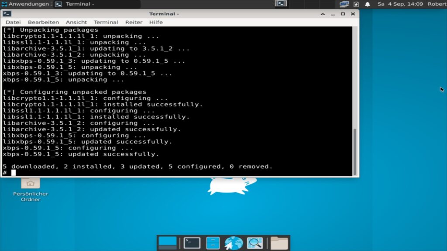Open the Bearbeiten menu
The width and height of the screenshot is (447, 251).
point(43,22)
